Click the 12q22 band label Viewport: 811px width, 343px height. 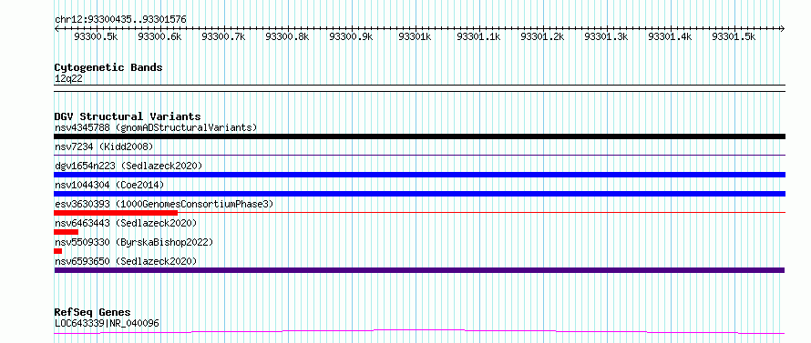point(68,79)
